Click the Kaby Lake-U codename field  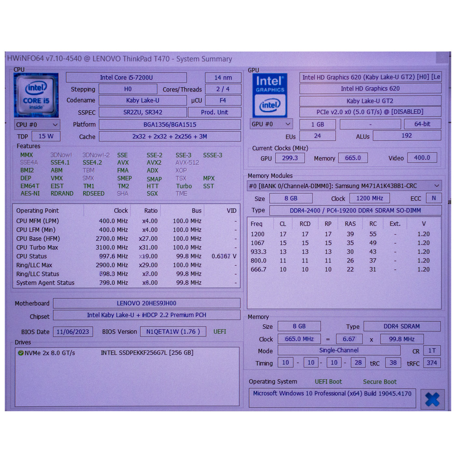(143, 100)
